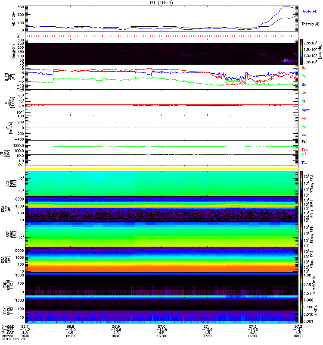Select the red-colored Vi velocity legend entry
Image resolution: width=323 pixels, height=345 pixels.
[304, 118]
